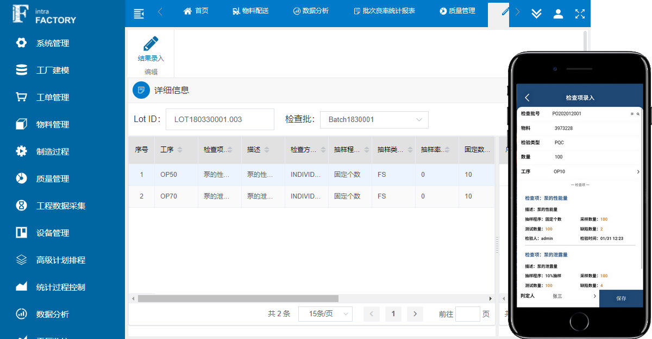Switch to the 数据分析 tab
The width and height of the screenshot is (652, 339).
310,11
